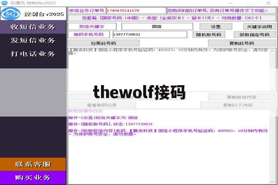
Task: Open 查看取码记录 records
Action: point(102,105)
